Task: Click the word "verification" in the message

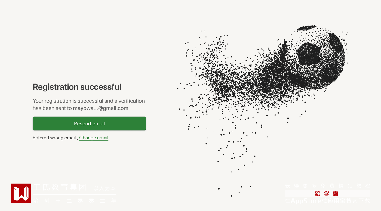Action: [131, 101]
